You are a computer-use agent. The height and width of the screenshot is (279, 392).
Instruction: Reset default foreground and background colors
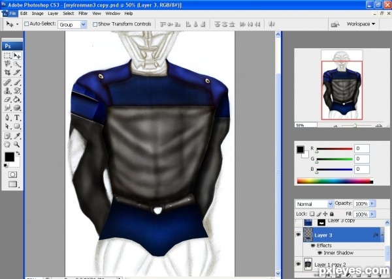click(x=5, y=166)
